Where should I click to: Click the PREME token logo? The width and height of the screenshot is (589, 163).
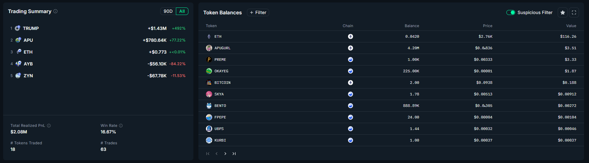click(x=209, y=60)
